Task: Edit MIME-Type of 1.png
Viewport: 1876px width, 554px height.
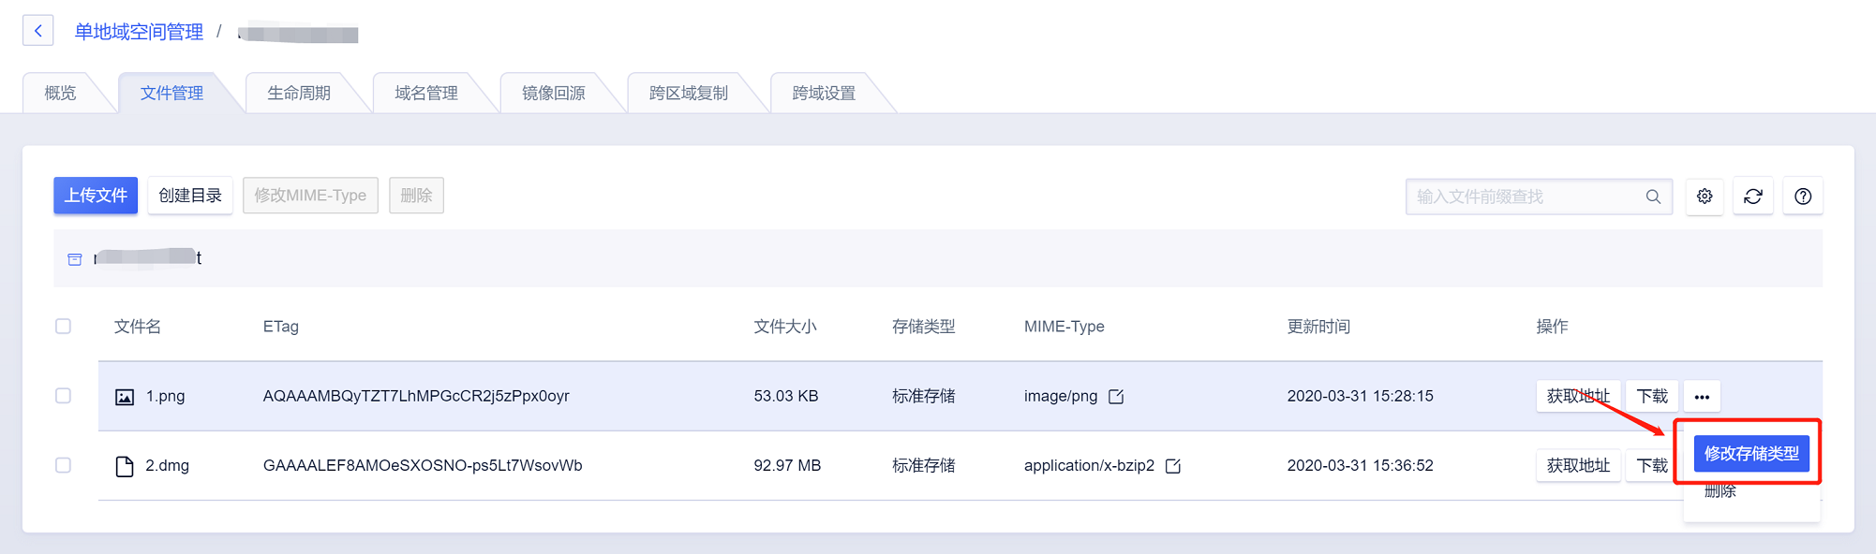Action: tap(1116, 397)
